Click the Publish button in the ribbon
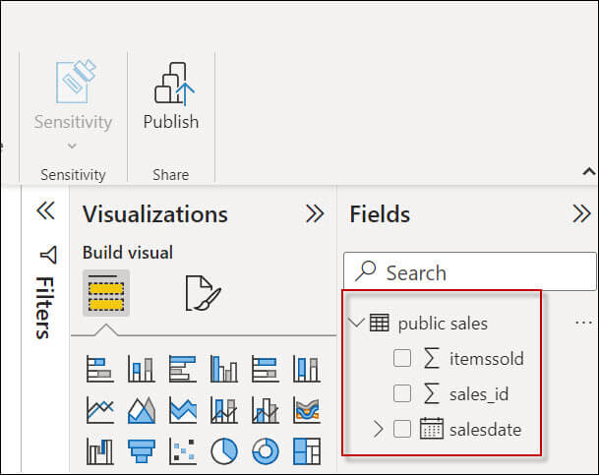Screen dimensions: 599x475 [170, 98]
